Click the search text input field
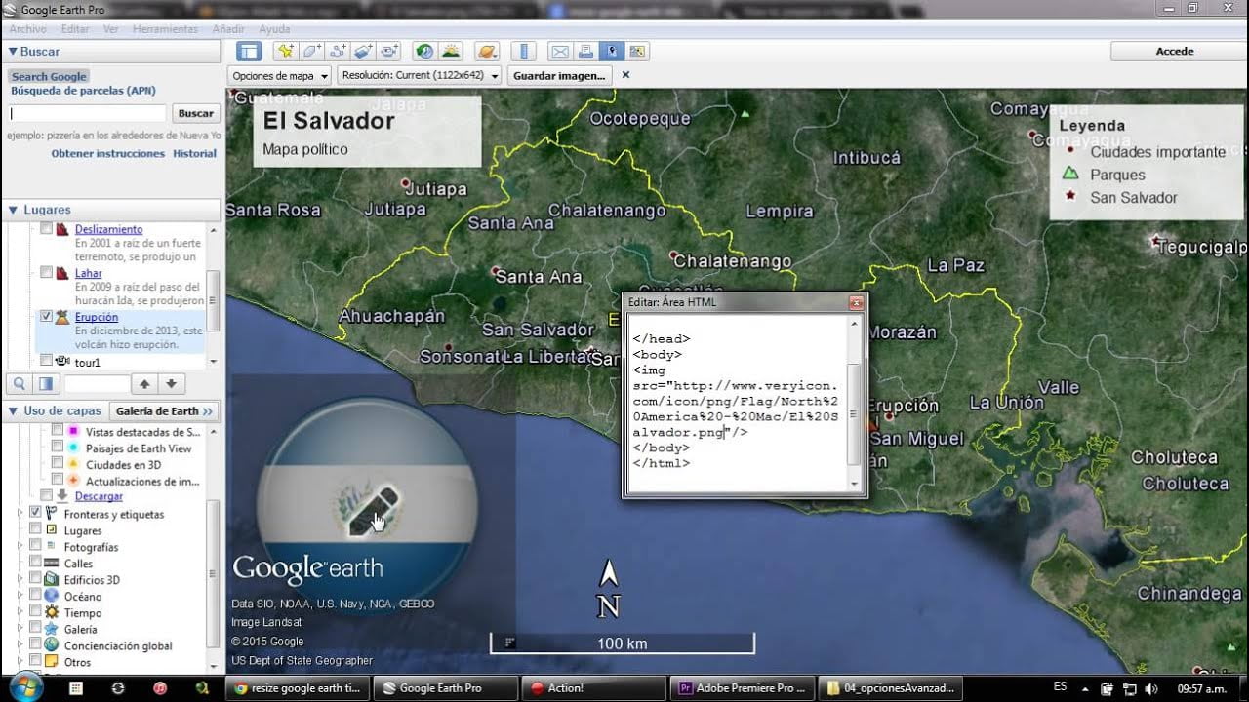Viewport: 1249px width, 702px height. (x=86, y=113)
